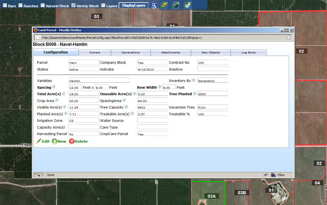Click the page icon beside the URL
The width and height of the screenshot is (327, 205).
[38, 37]
